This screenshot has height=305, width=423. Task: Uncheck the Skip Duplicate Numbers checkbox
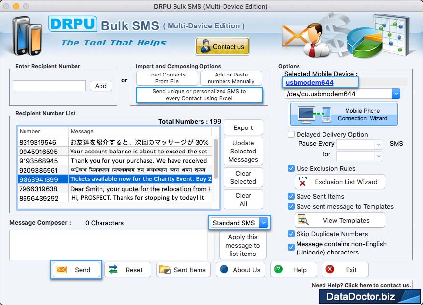point(291,234)
